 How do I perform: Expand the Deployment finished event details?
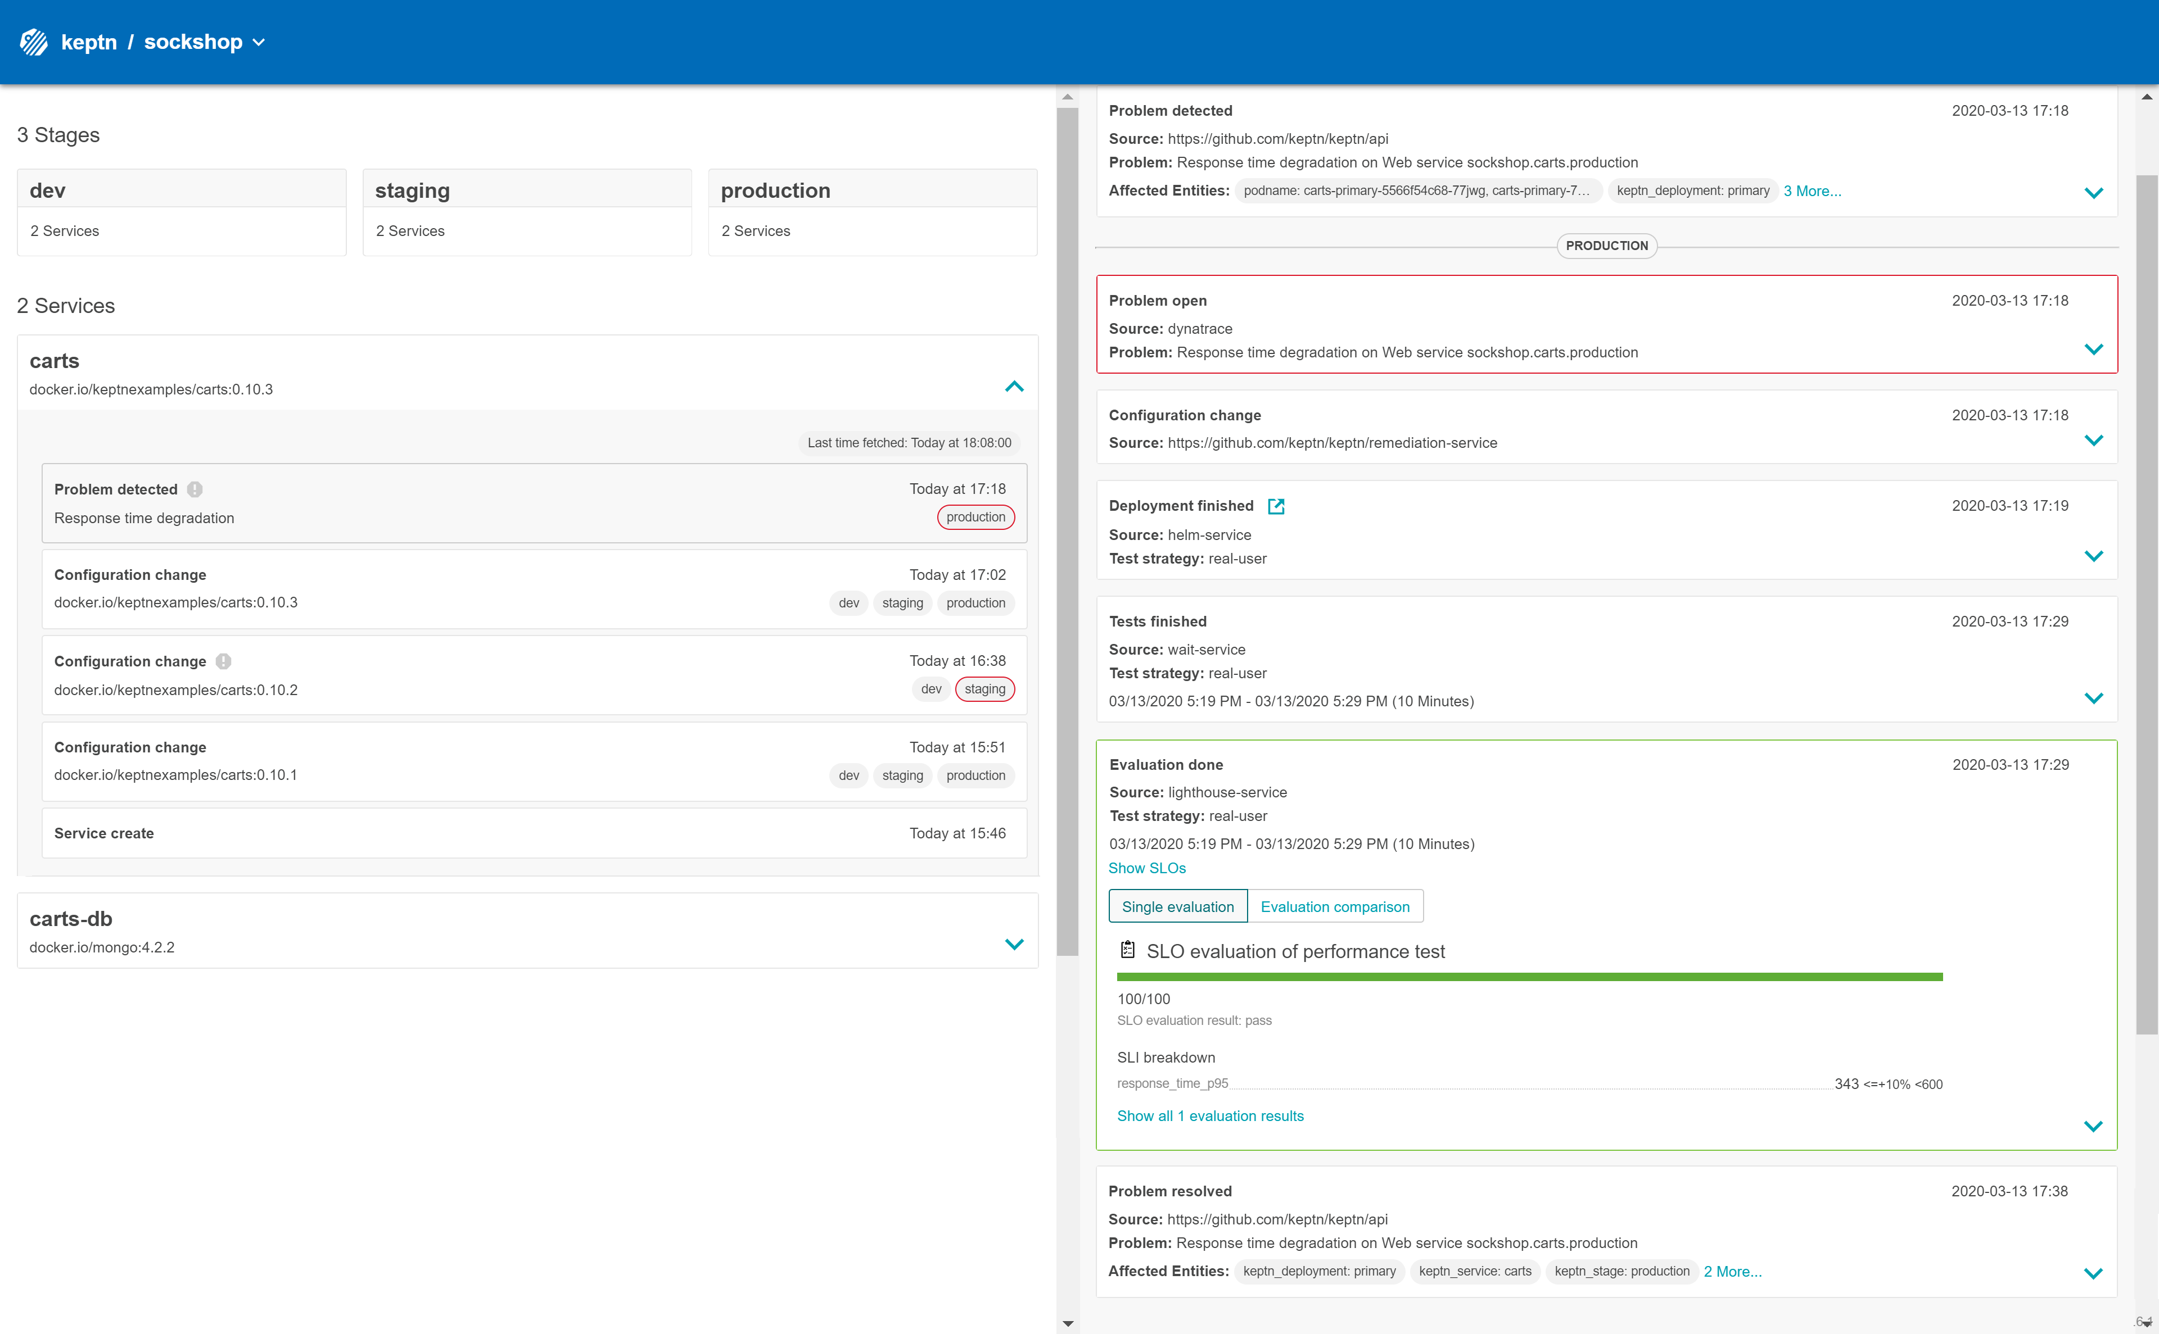[x=2093, y=556]
